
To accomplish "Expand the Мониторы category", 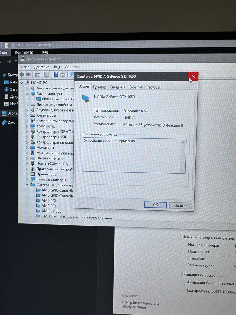I will click(x=27, y=148).
